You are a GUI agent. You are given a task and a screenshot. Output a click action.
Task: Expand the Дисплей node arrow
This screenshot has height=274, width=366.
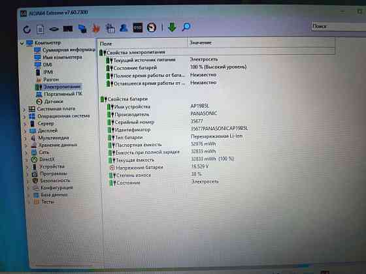(x=25, y=131)
